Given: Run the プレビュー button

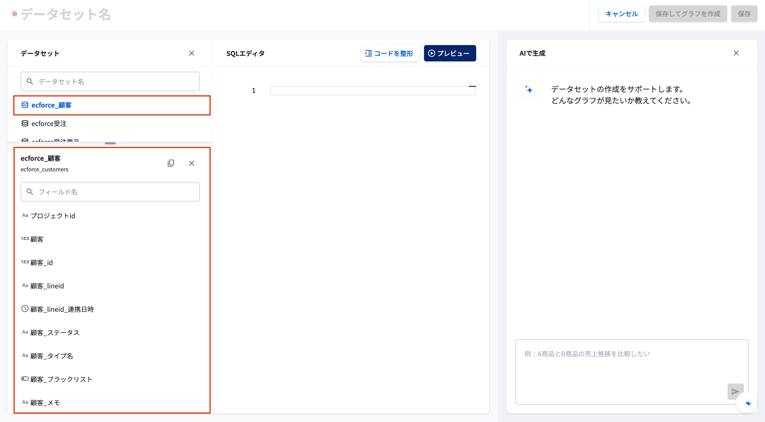Looking at the screenshot, I should (x=450, y=53).
